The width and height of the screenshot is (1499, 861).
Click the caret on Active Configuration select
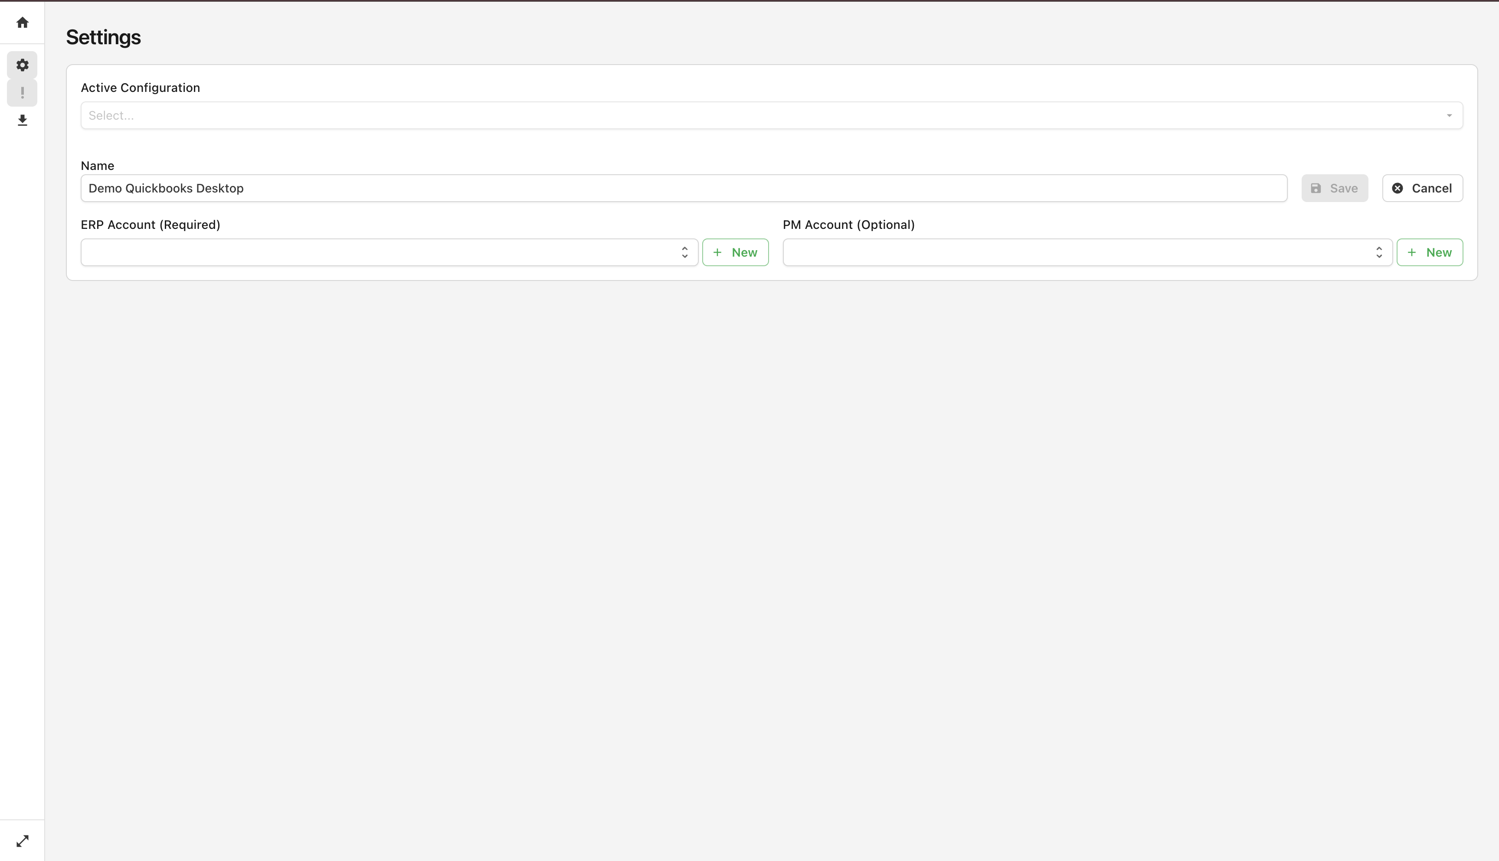1449,115
